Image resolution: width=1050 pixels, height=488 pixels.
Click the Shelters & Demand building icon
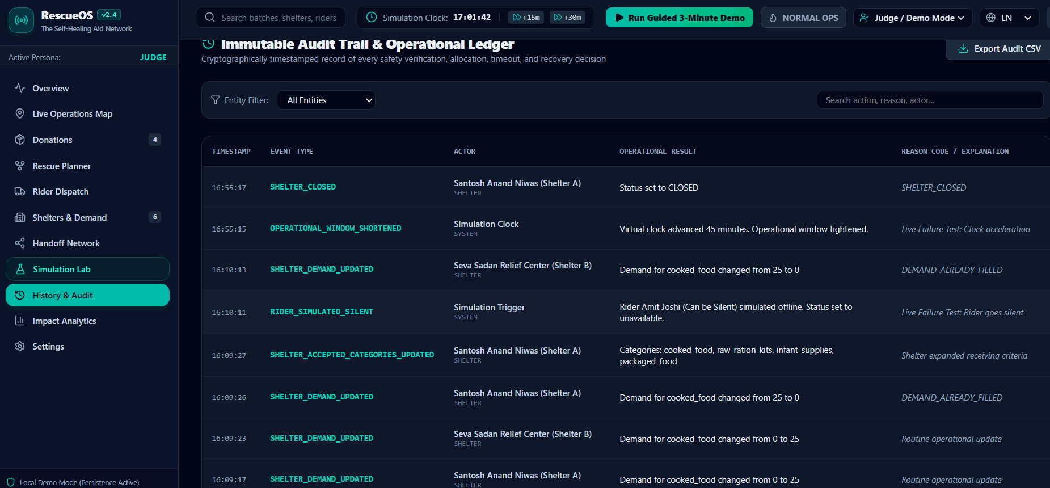(20, 217)
